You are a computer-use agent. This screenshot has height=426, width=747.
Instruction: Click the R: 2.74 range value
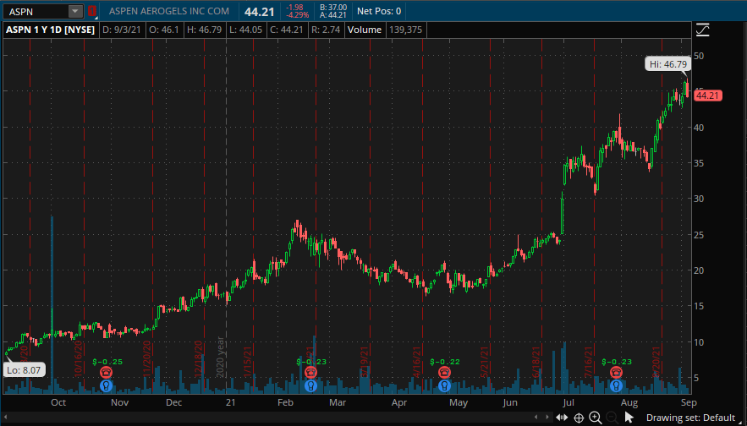pyautogui.click(x=326, y=30)
